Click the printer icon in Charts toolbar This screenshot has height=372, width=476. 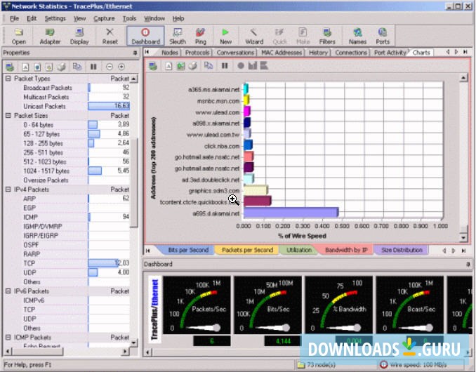coord(192,66)
